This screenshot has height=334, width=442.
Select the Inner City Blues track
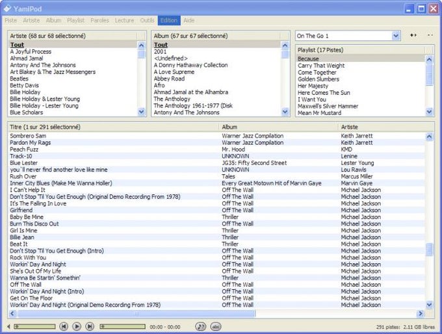point(216,183)
